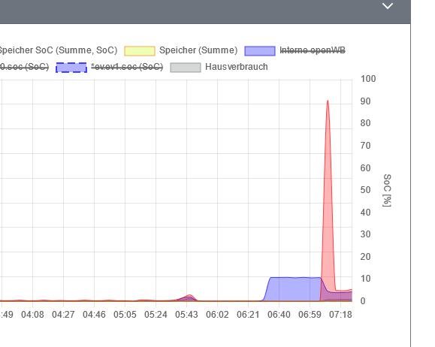Hide the Hausverbrauch series via its label
Viewport: 435px width, 347px height.
237,67
